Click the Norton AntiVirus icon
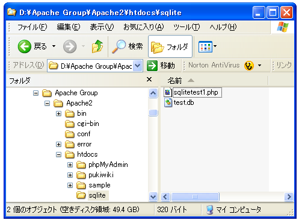Screen dimensions: 299x220 click(249, 66)
